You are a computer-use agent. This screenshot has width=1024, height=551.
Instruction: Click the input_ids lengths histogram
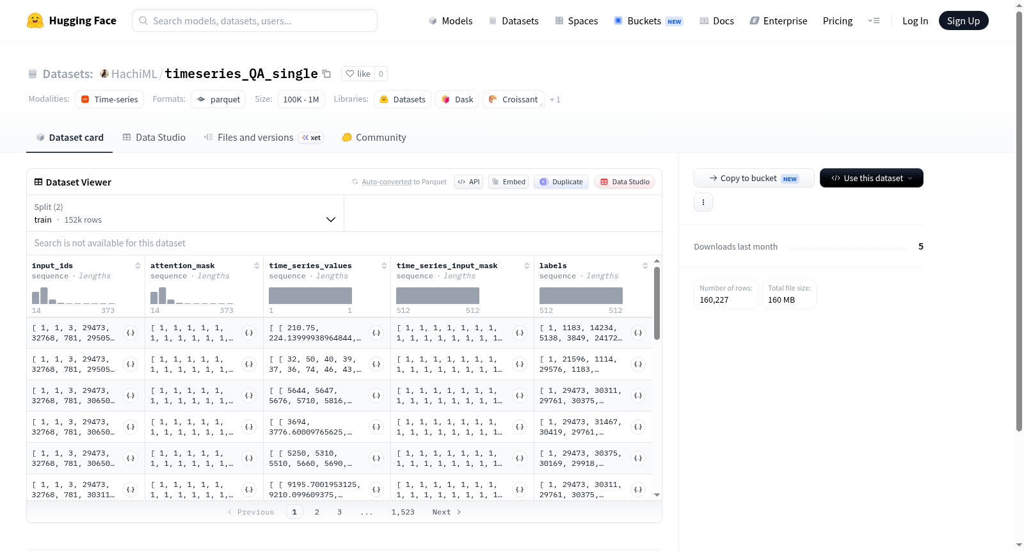pos(74,296)
